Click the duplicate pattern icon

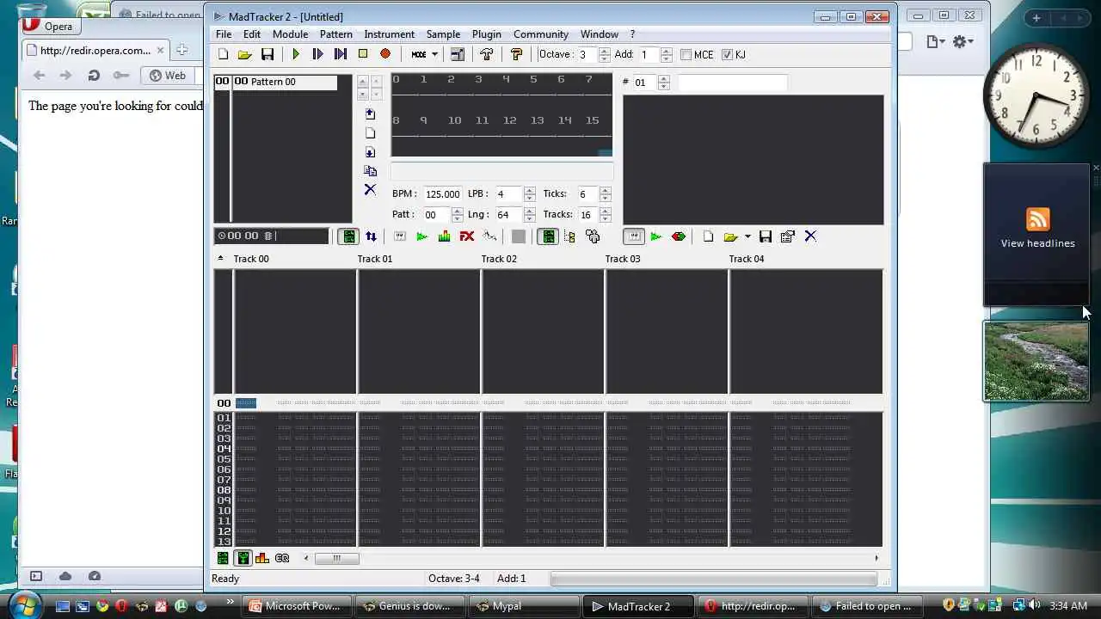(370, 171)
